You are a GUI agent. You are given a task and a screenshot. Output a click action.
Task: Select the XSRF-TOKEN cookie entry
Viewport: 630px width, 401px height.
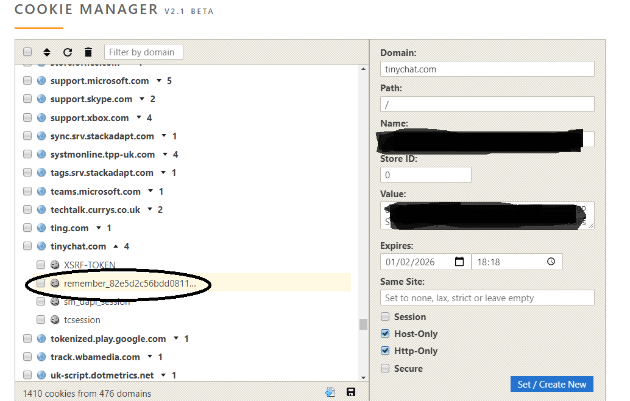click(x=90, y=265)
